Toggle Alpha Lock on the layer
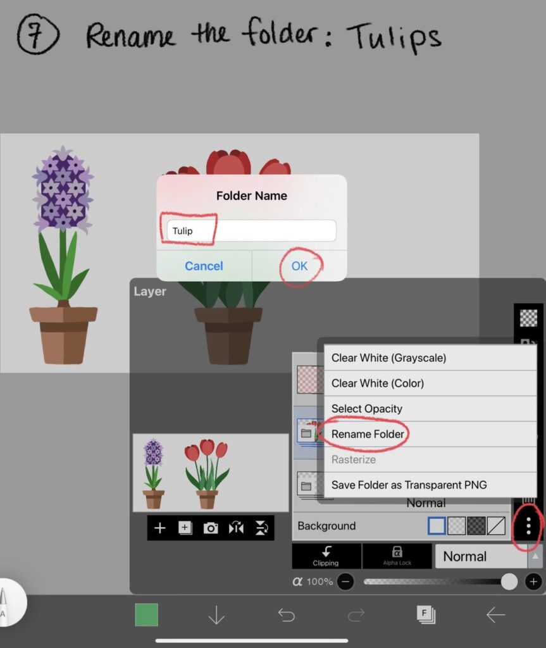546x648 pixels. tap(397, 556)
